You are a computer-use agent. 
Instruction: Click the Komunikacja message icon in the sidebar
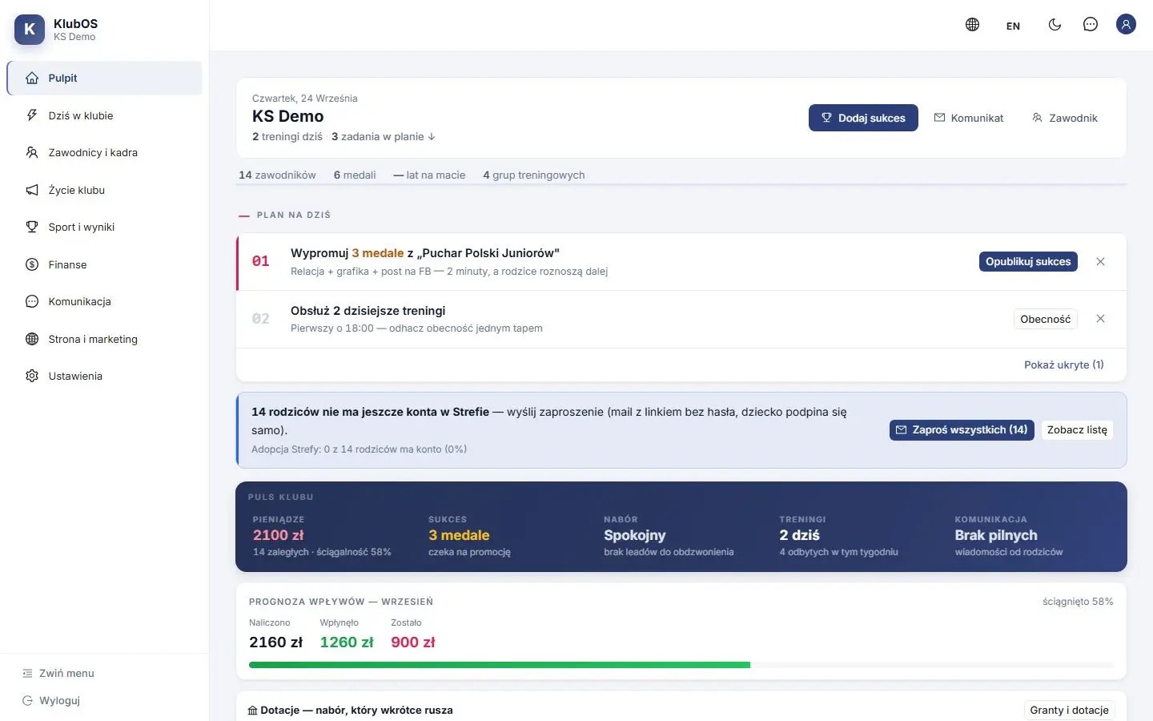32,301
